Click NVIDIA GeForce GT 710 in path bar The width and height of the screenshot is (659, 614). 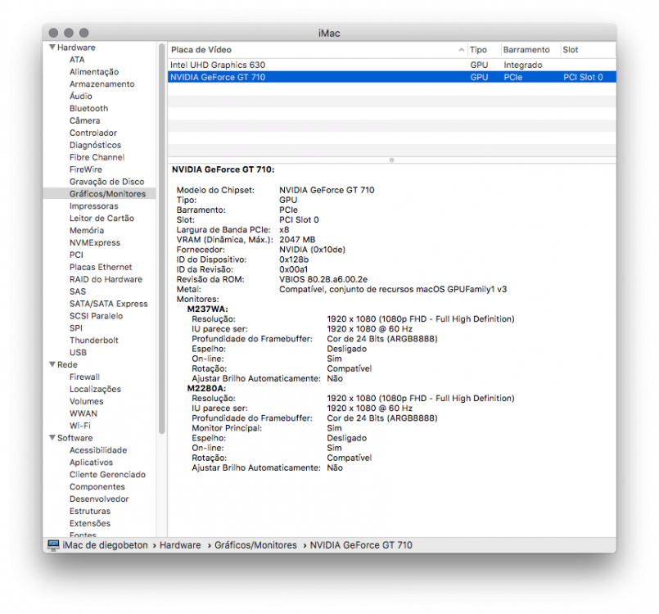point(361,545)
